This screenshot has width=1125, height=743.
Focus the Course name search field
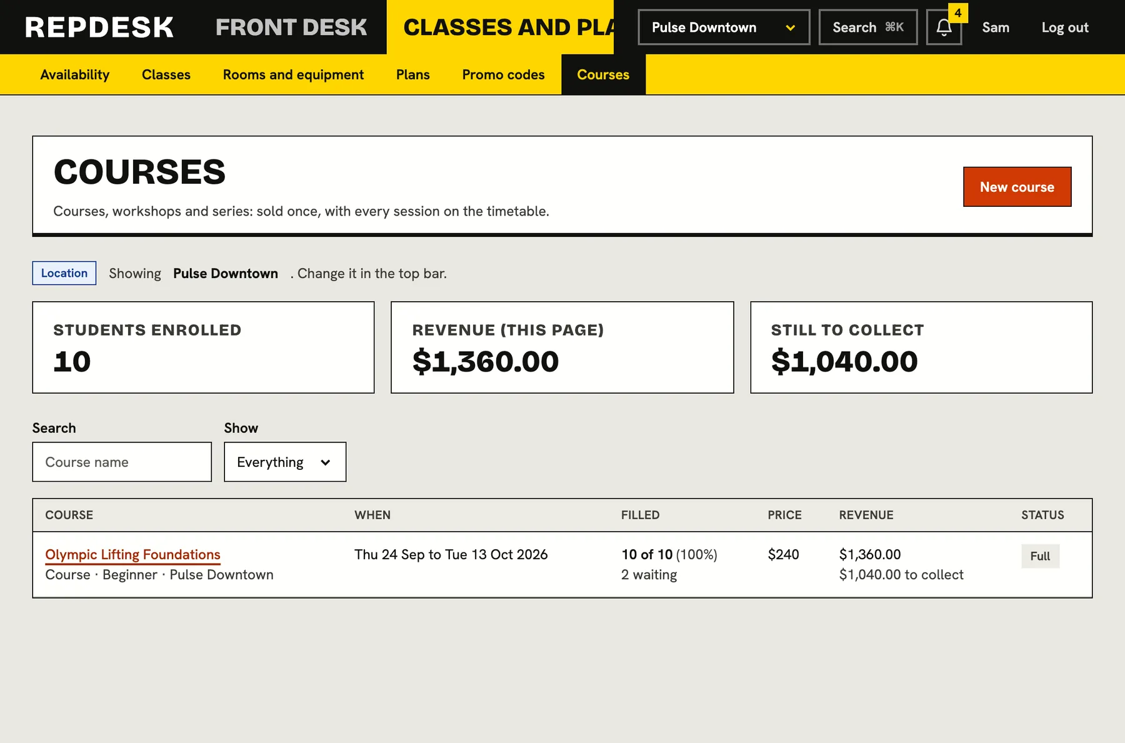click(122, 462)
